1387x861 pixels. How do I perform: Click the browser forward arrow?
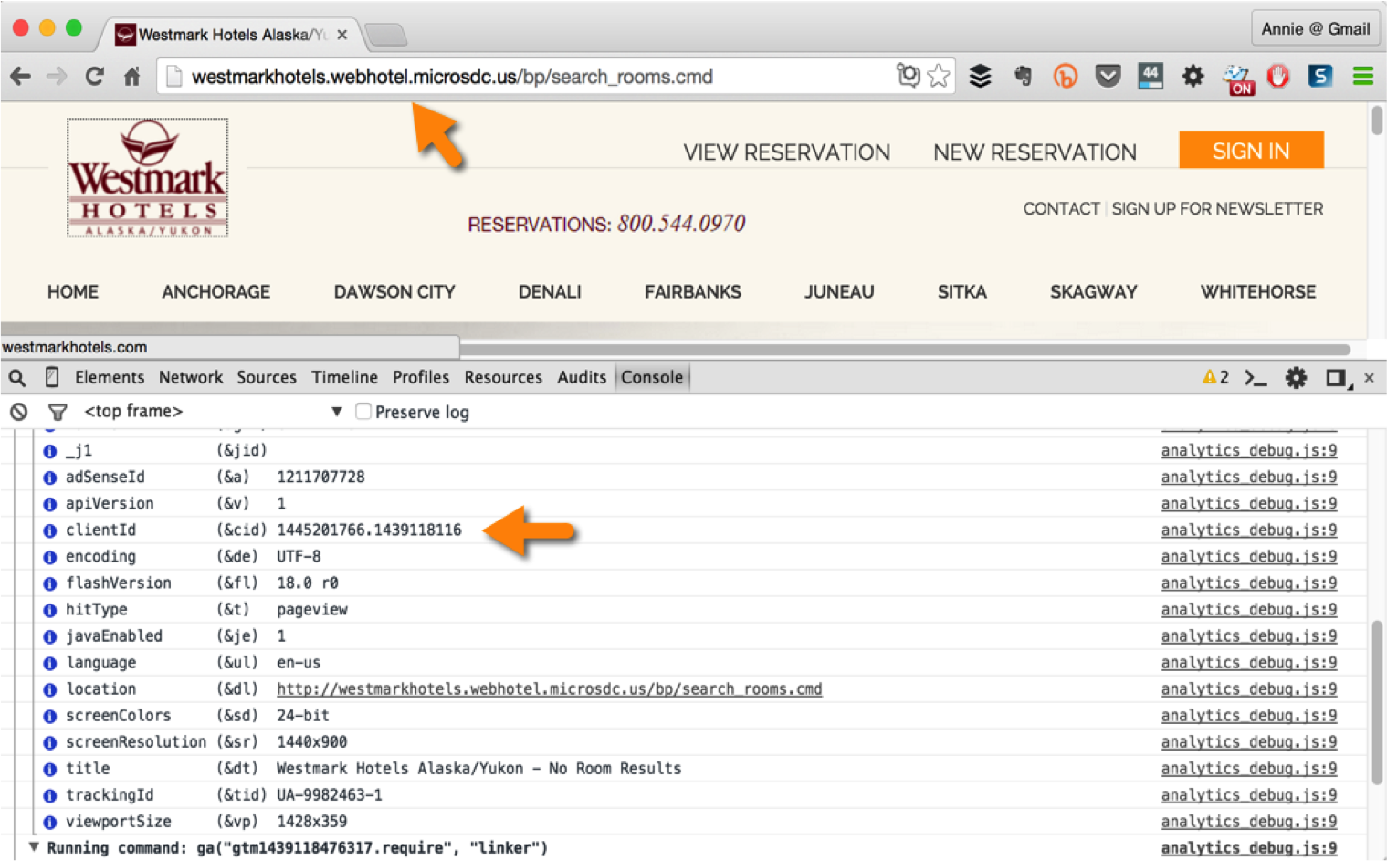57,77
